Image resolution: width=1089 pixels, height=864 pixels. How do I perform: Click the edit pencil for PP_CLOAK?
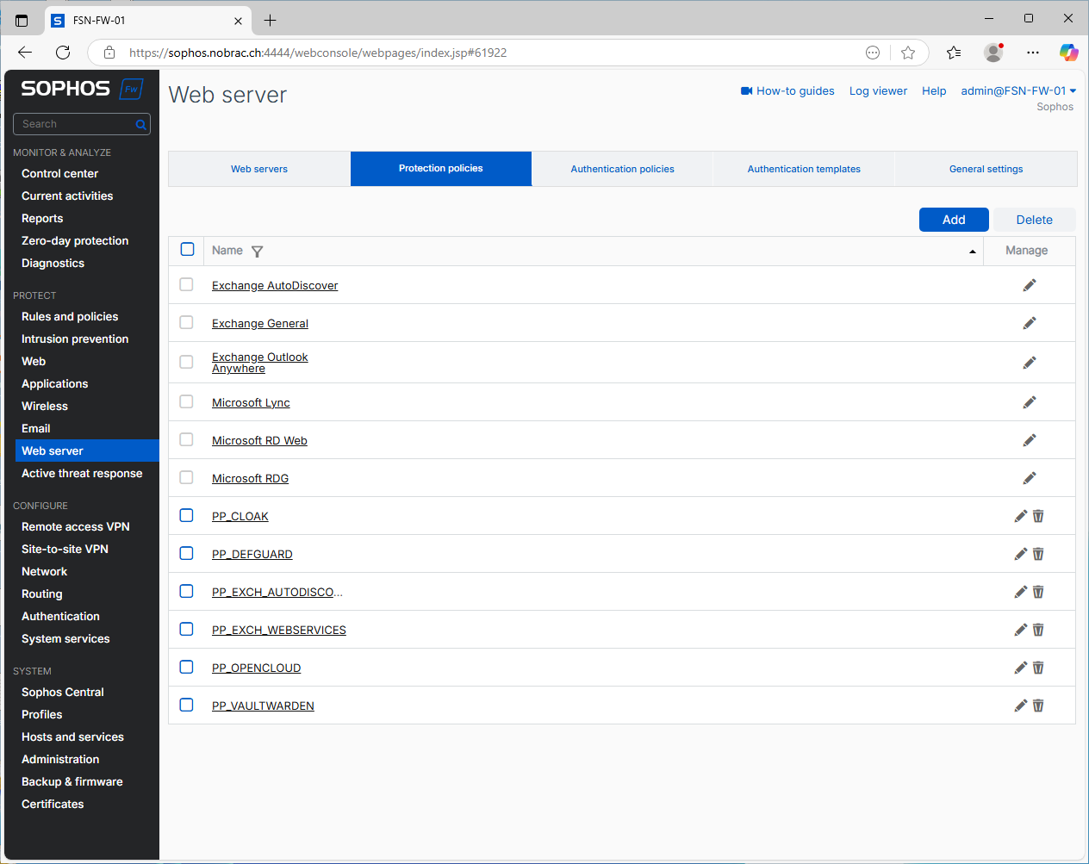1021,516
